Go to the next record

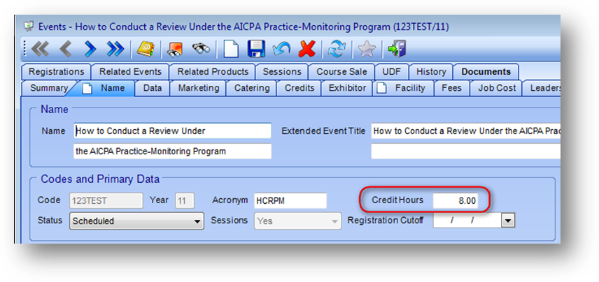90,50
